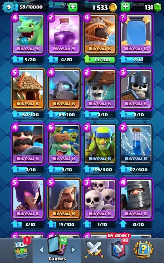Switch to the crossed swords battle tab

[94, 250]
